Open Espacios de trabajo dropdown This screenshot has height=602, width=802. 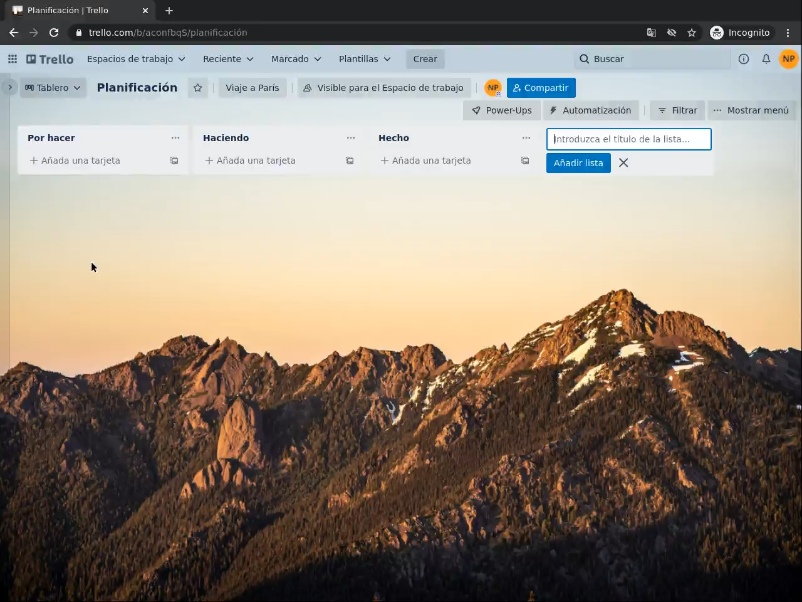click(136, 59)
